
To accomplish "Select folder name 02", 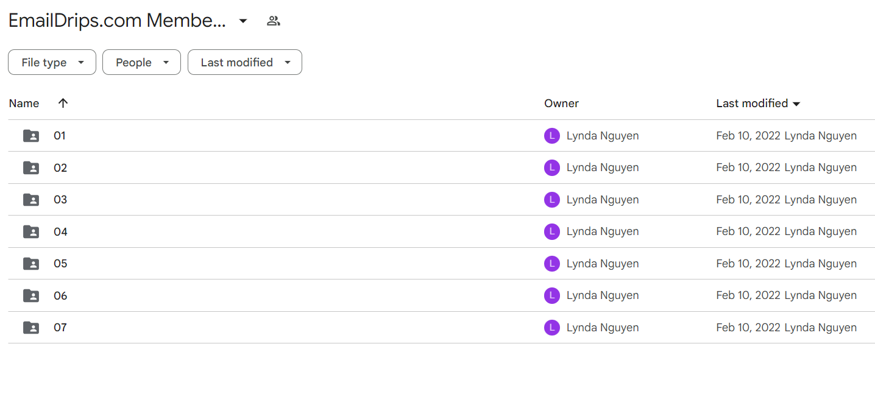I will (x=60, y=167).
